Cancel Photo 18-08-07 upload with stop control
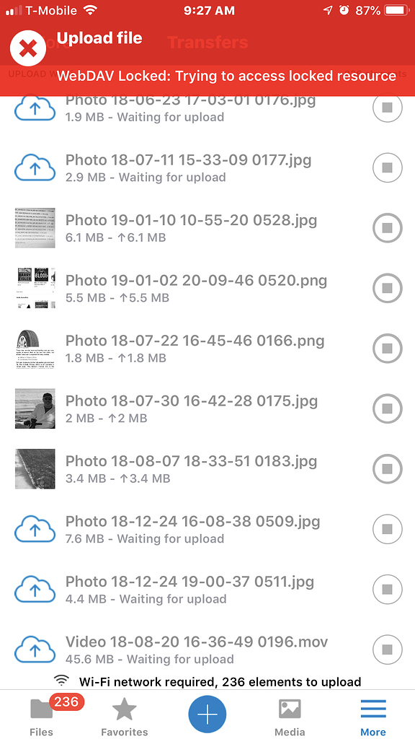This screenshot has height=739, width=415. click(x=387, y=468)
